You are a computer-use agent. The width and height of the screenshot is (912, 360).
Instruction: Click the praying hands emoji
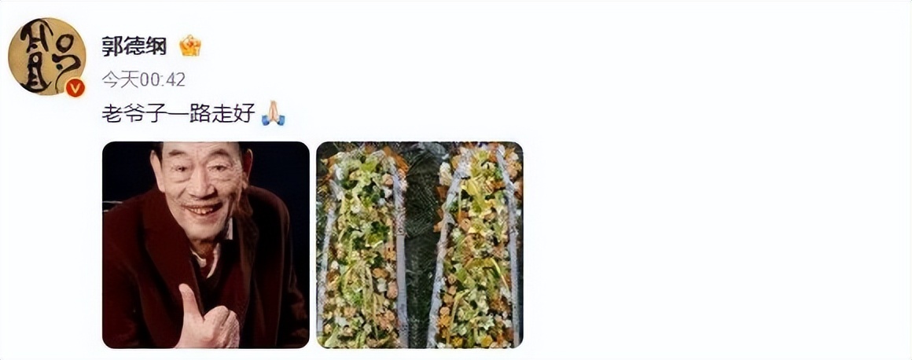(x=273, y=113)
